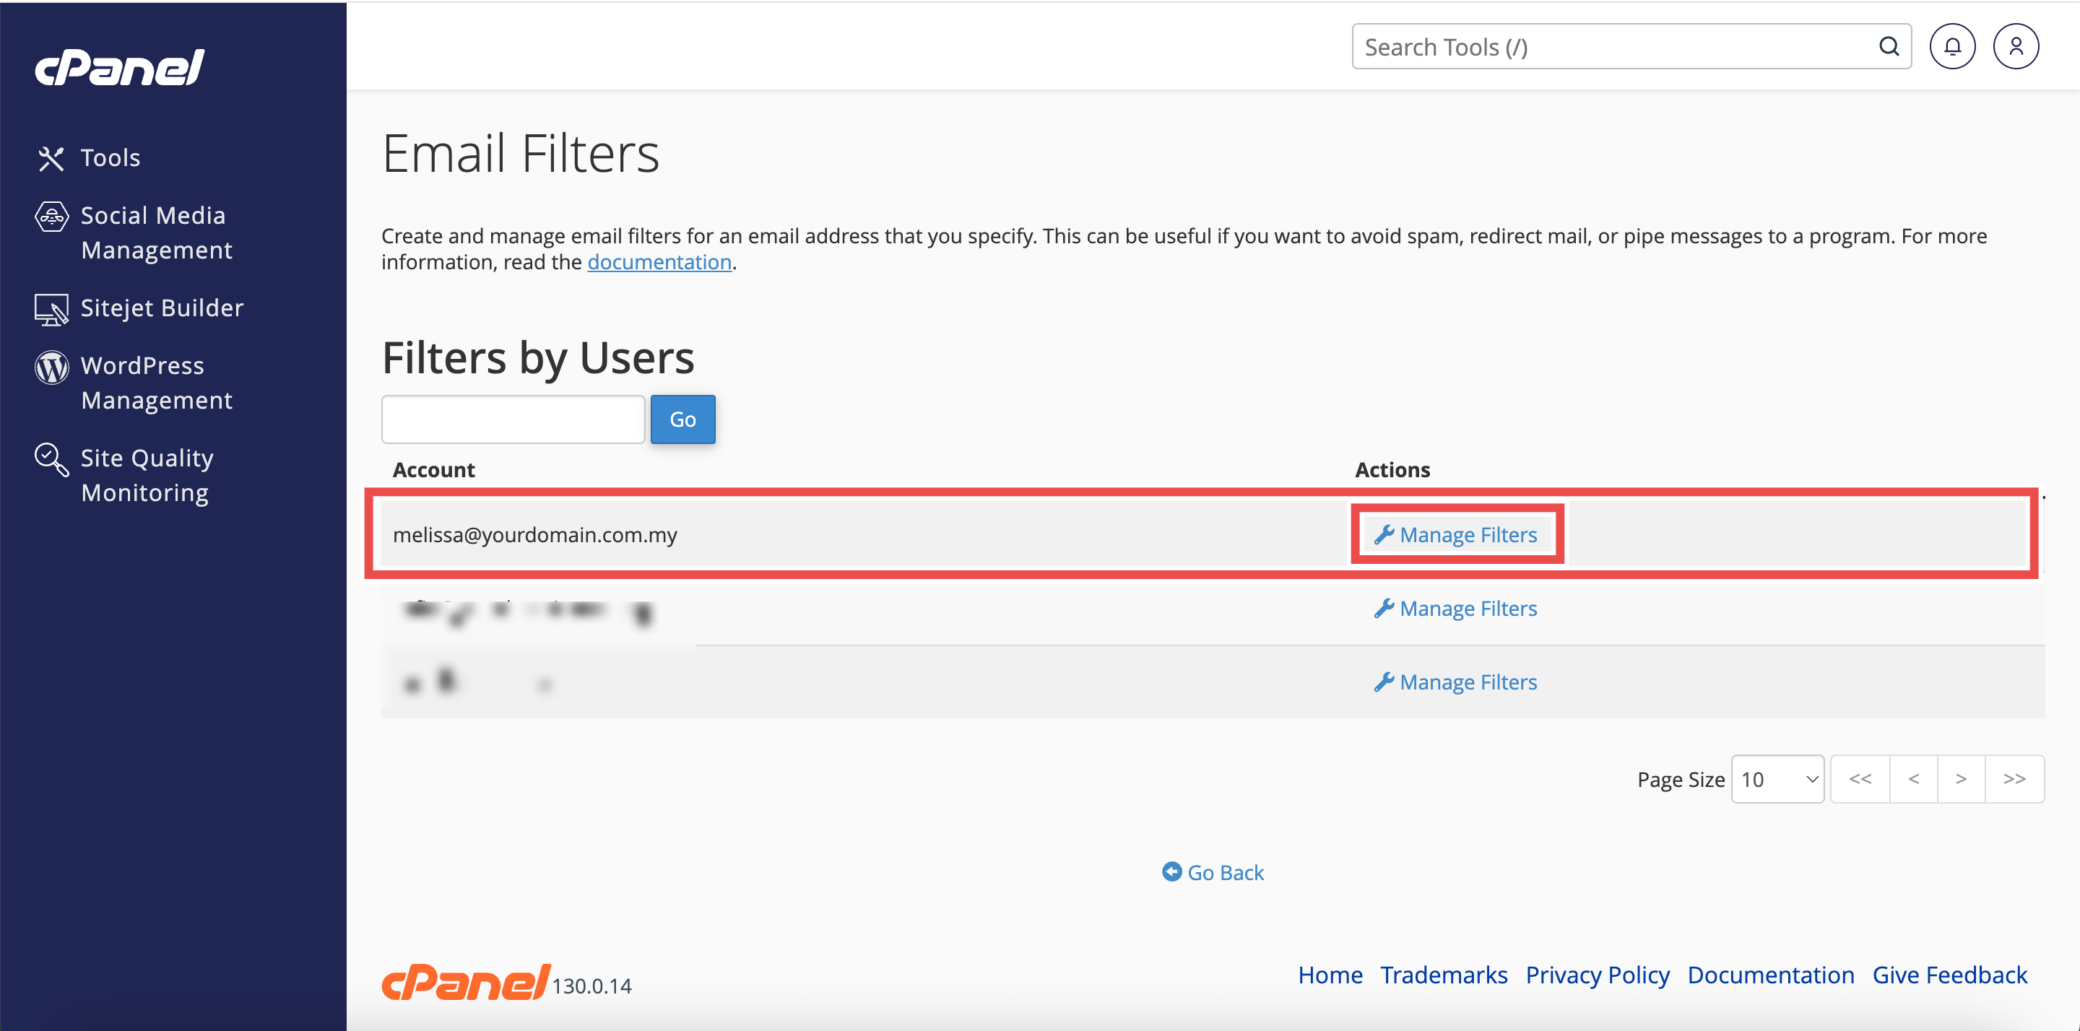Open the notifications bell

point(1951,47)
